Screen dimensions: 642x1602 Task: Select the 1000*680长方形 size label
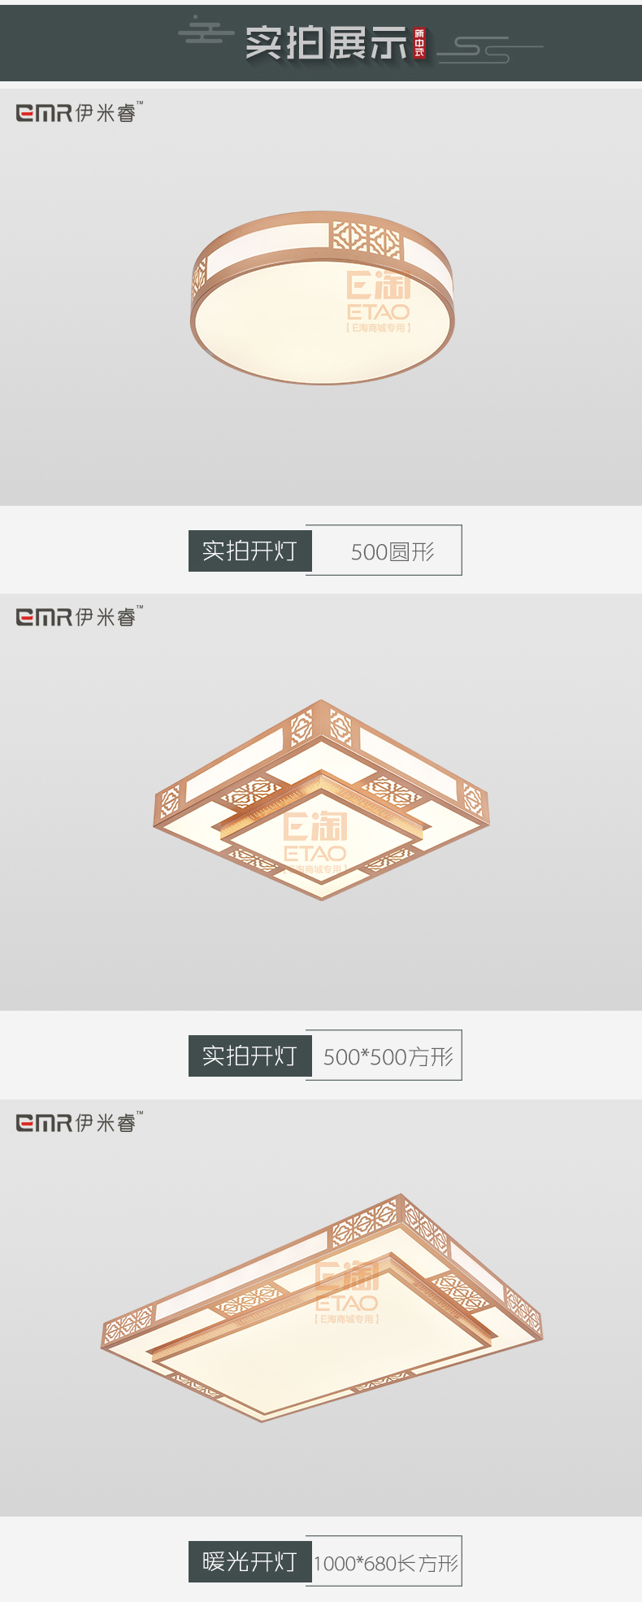(386, 1563)
